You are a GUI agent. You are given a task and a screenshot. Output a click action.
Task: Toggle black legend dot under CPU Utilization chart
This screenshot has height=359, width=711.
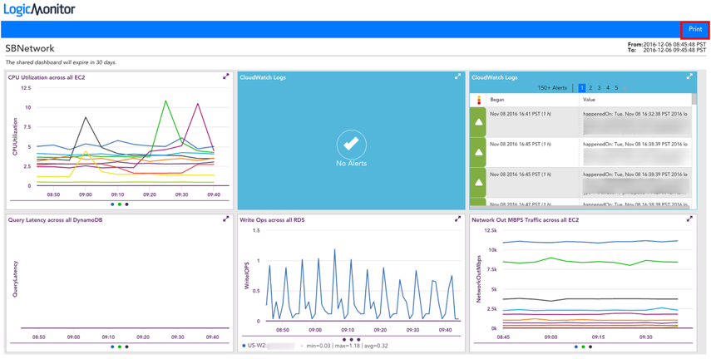coord(127,204)
